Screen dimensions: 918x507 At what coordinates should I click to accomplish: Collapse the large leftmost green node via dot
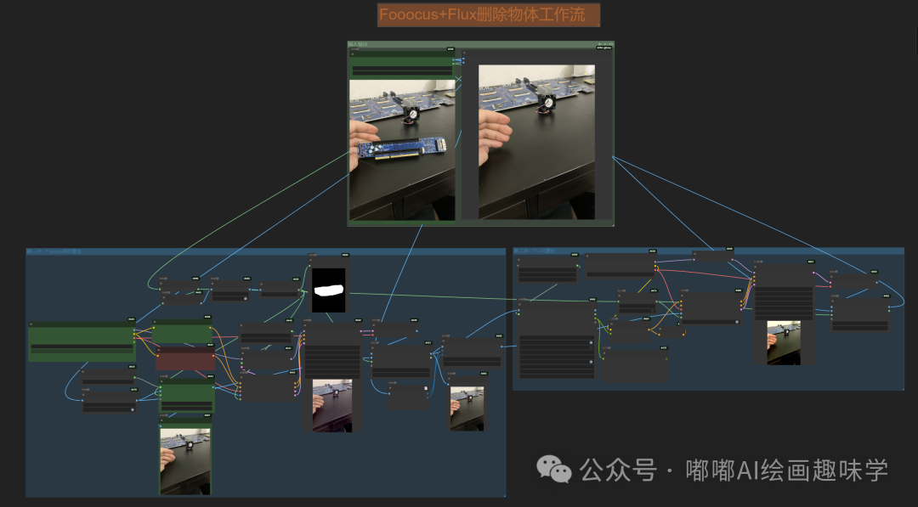click(31, 324)
